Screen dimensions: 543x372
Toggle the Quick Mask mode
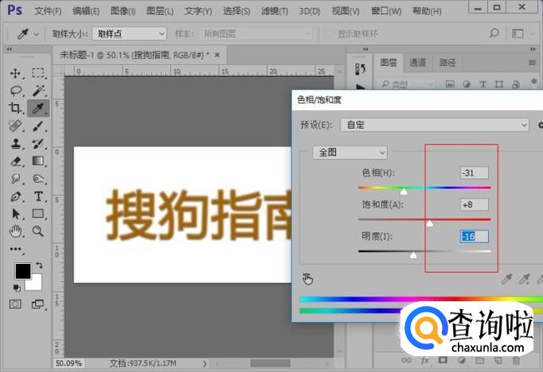tap(15, 304)
